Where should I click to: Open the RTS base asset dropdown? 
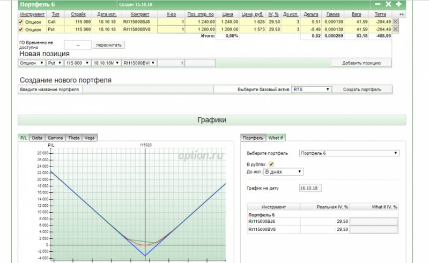[312, 89]
